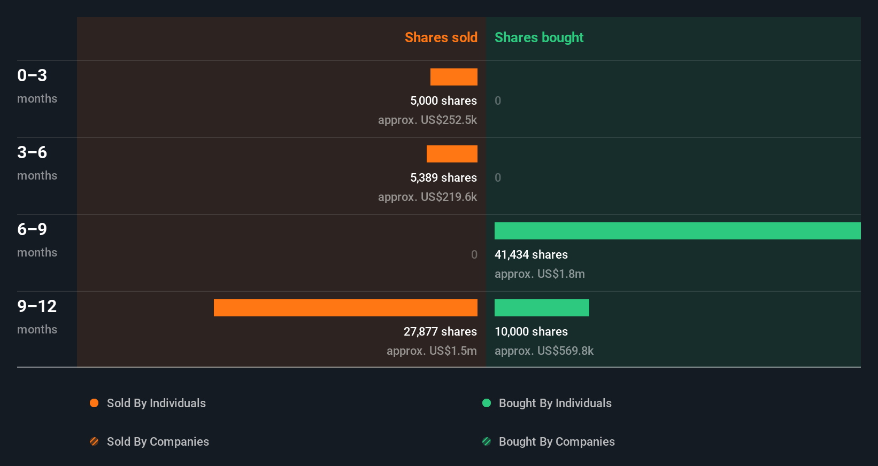This screenshot has height=466, width=878.
Task: Select the Shares sold column header
Action: pos(441,37)
